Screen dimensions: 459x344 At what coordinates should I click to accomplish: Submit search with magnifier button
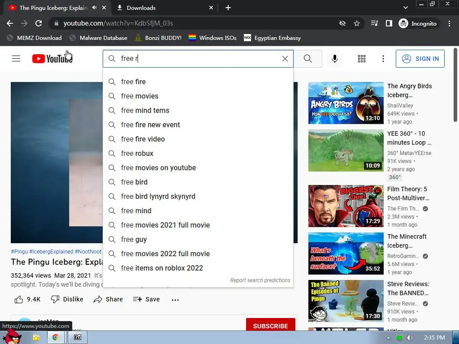[307, 59]
